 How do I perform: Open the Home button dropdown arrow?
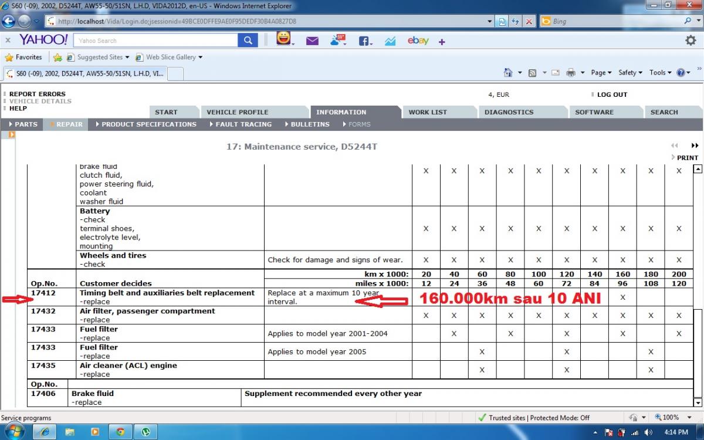pyautogui.click(x=520, y=73)
